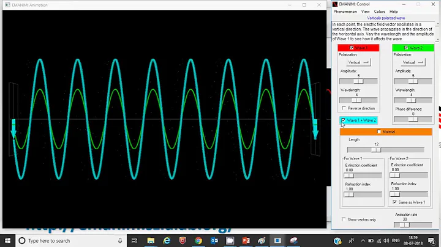
Task: Open PowerPoint from the taskbar
Action: coord(246,240)
